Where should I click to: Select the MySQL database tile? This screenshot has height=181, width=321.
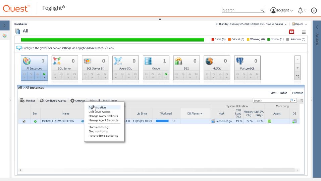217,67
